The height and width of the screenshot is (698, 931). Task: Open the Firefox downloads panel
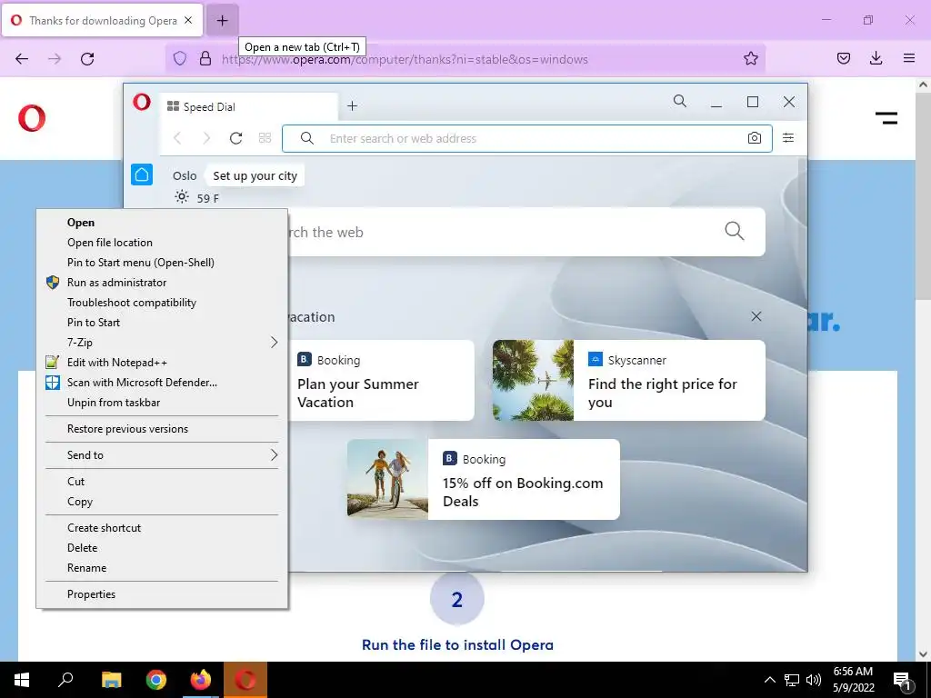click(876, 58)
